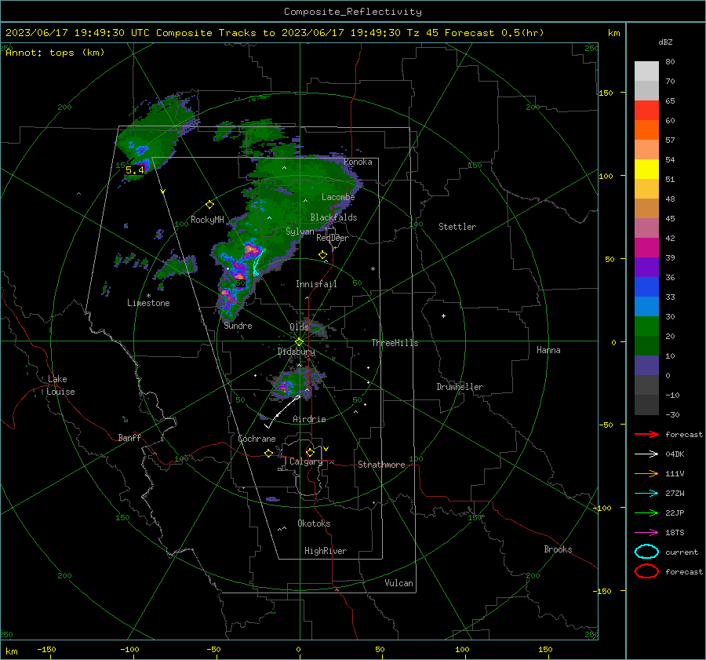Click the Stettler town label
This screenshot has height=660, width=706.
(457, 227)
